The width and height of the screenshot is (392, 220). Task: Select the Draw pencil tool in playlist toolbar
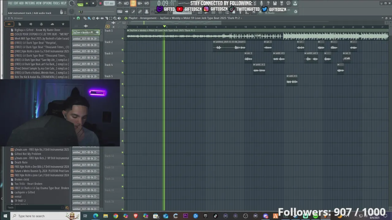[x=85, y=18]
